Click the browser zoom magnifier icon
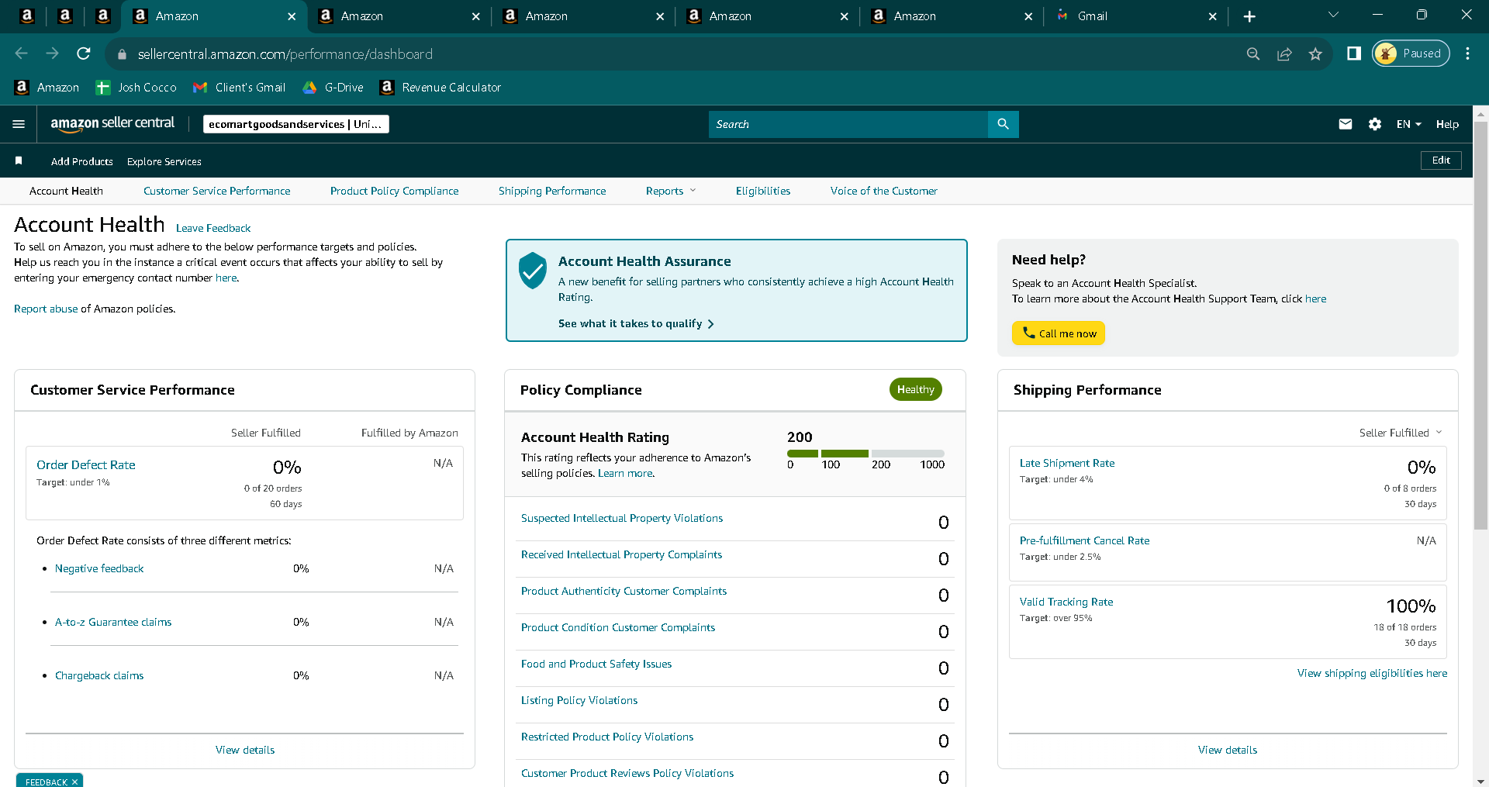The height and width of the screenshot is (787, 1489). point(1253,54)
